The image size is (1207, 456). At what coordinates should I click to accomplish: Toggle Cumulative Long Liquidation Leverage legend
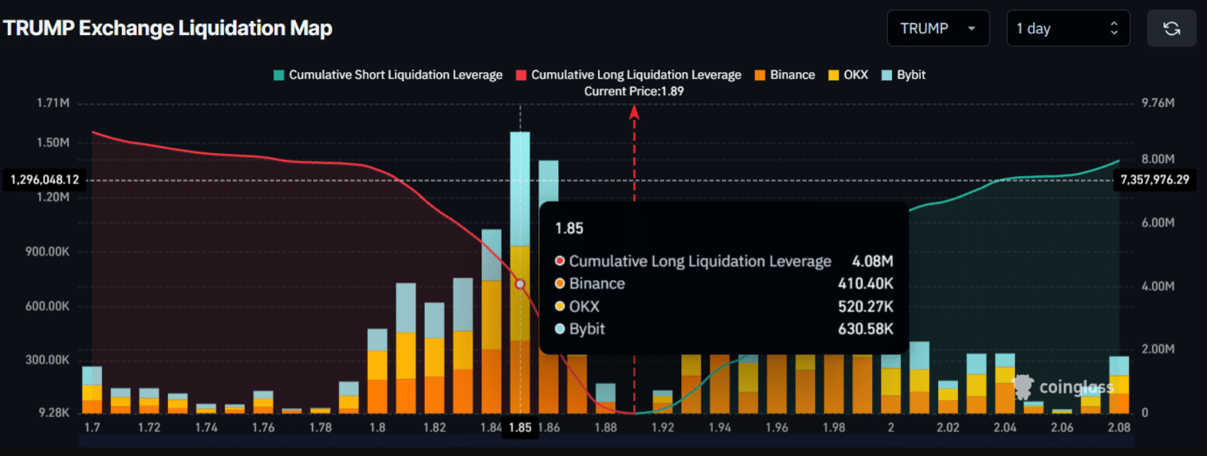click(628, 75)
